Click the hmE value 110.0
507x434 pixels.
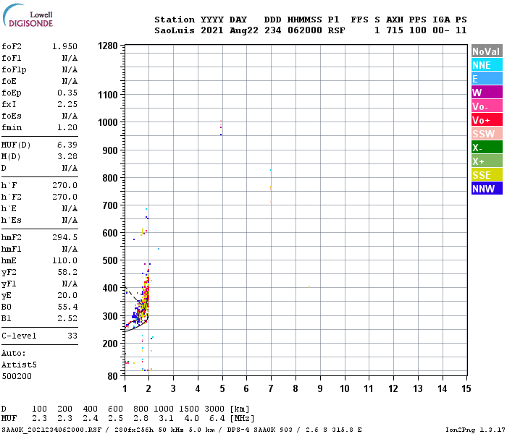[64, 260]
